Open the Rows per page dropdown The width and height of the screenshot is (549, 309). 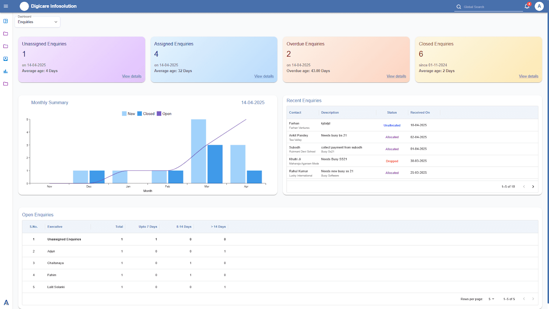491,299
